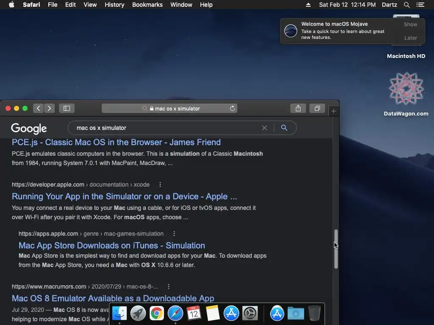Go forward with Safari's forward arrow
This screenshot has height=325, width=434.
click(49, 108)
